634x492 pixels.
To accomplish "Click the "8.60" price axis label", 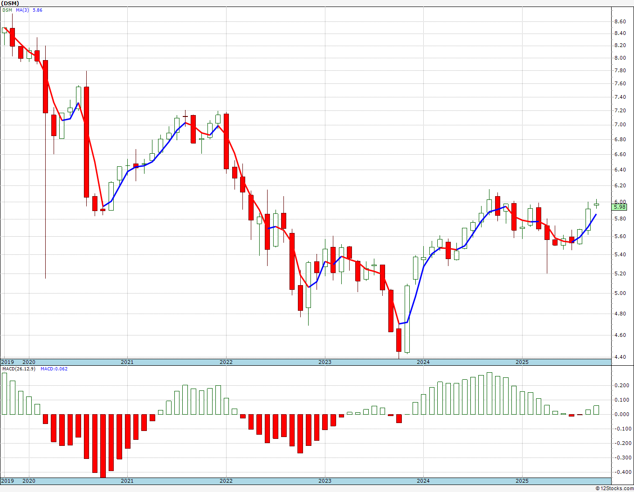I will click(620, 21).
